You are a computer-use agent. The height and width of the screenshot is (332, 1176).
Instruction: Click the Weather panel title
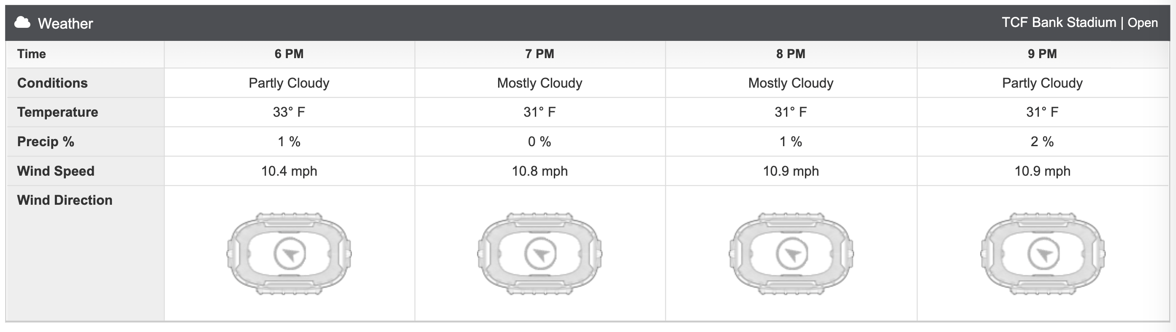[x=65, y=23]
